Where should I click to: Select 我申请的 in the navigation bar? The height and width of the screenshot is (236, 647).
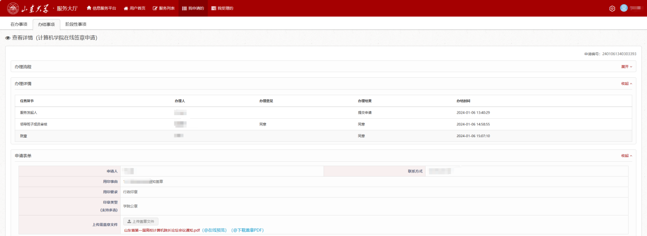coord(193,8)
